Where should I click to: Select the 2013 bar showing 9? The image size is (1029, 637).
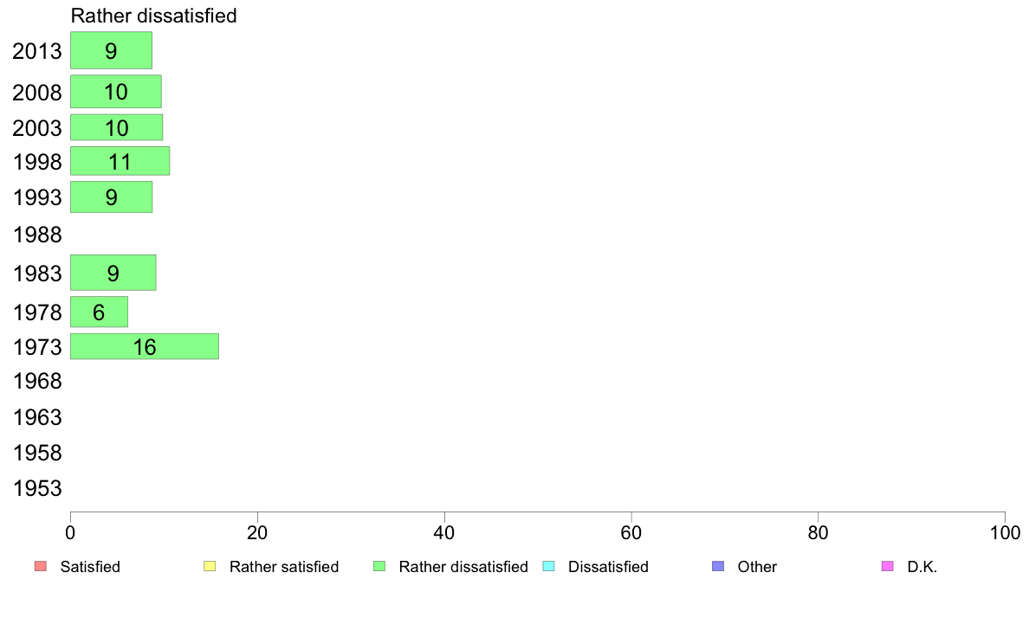point(111,50)
